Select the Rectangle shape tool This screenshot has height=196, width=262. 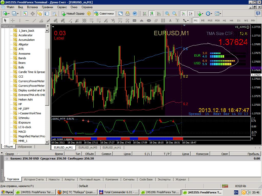tap(134, 20)
